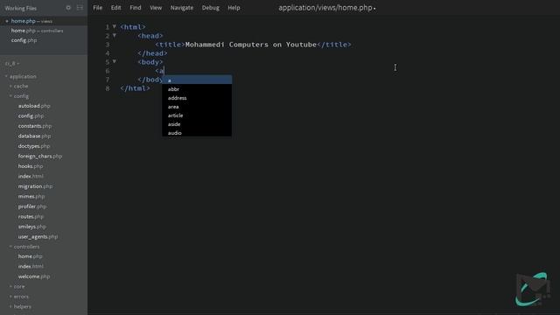
Task: Click the closing head tag on line 4
Action: pos(152,53)
